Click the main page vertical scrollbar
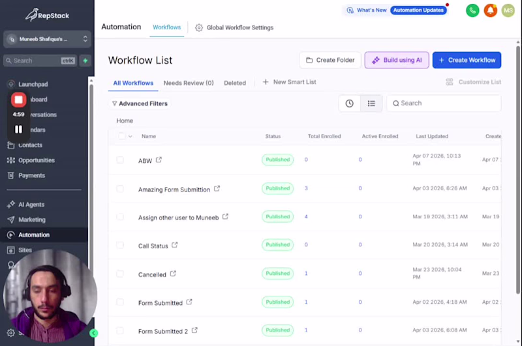Image resolution: width=522 pixels, height=346 pixels. pos(517,169)
